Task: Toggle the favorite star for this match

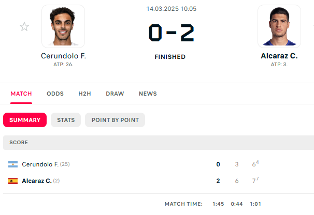Action: (x=24, y=27)
